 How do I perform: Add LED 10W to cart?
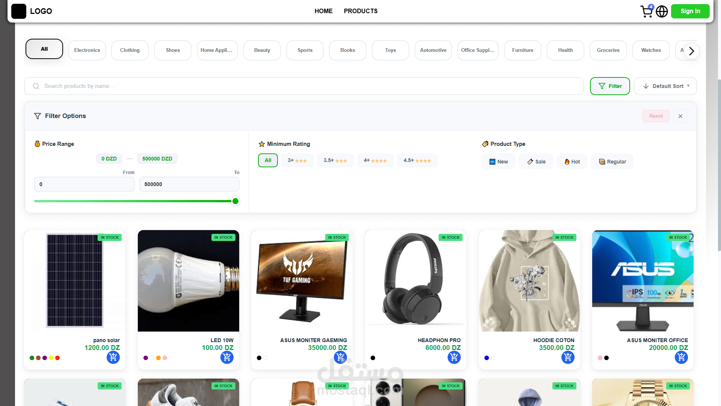(227, 357)
